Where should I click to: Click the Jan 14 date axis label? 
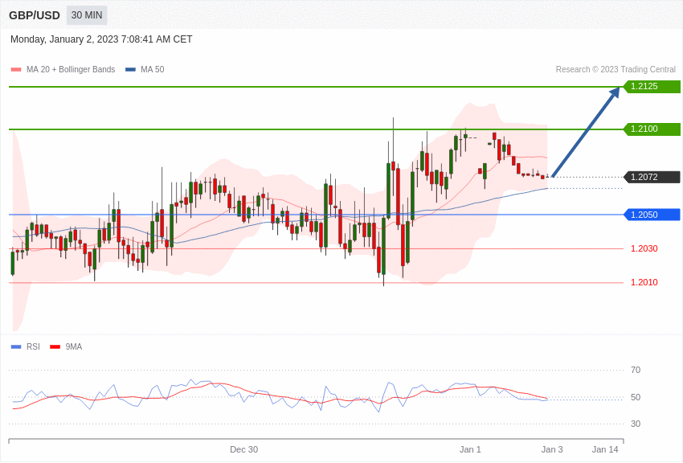click(x=605, y=449)
